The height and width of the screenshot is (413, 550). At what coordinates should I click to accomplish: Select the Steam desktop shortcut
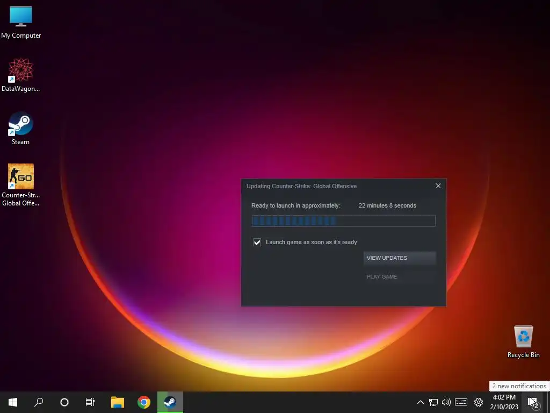pyautogui.click(x=21, y=128)
